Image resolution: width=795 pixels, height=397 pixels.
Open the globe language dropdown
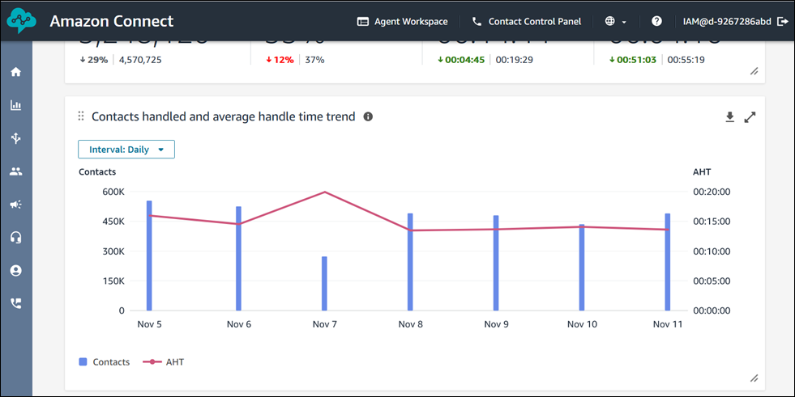pos(616,21)
